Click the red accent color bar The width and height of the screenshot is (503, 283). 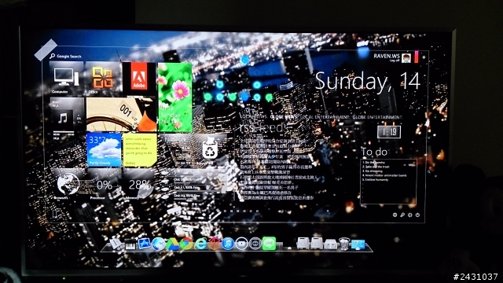(417, 57)
